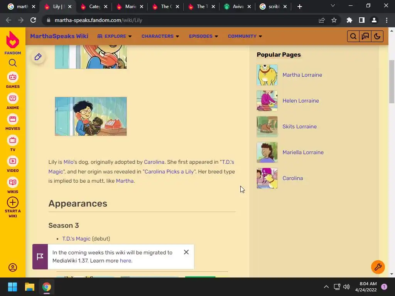
Task: Bookmark this page with the star icon
Action: 334,20
